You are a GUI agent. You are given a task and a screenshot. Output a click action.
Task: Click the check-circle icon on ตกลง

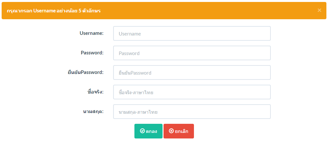(x=142, y=131)
